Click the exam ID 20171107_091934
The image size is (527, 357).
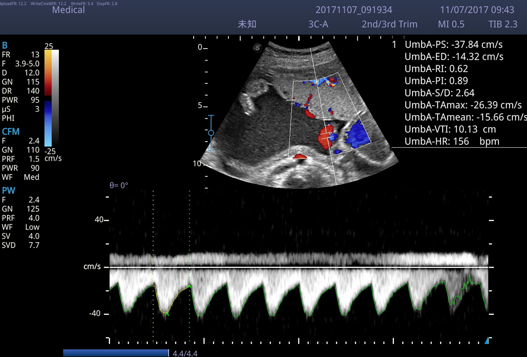click(x=354, y=10)
